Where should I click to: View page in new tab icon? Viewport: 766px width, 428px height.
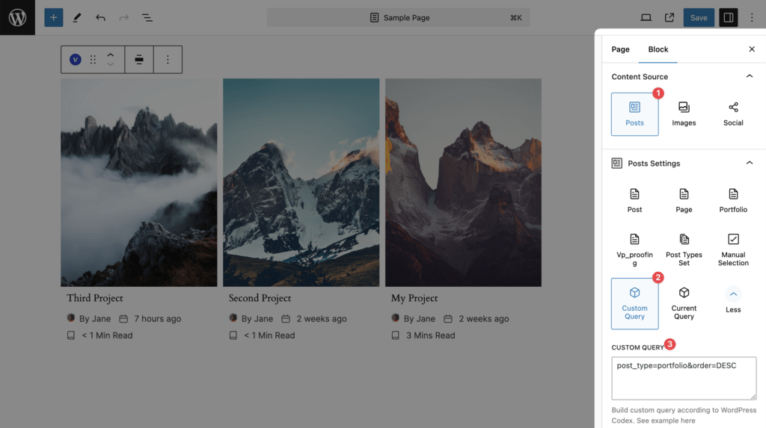(x=670, y=18)
